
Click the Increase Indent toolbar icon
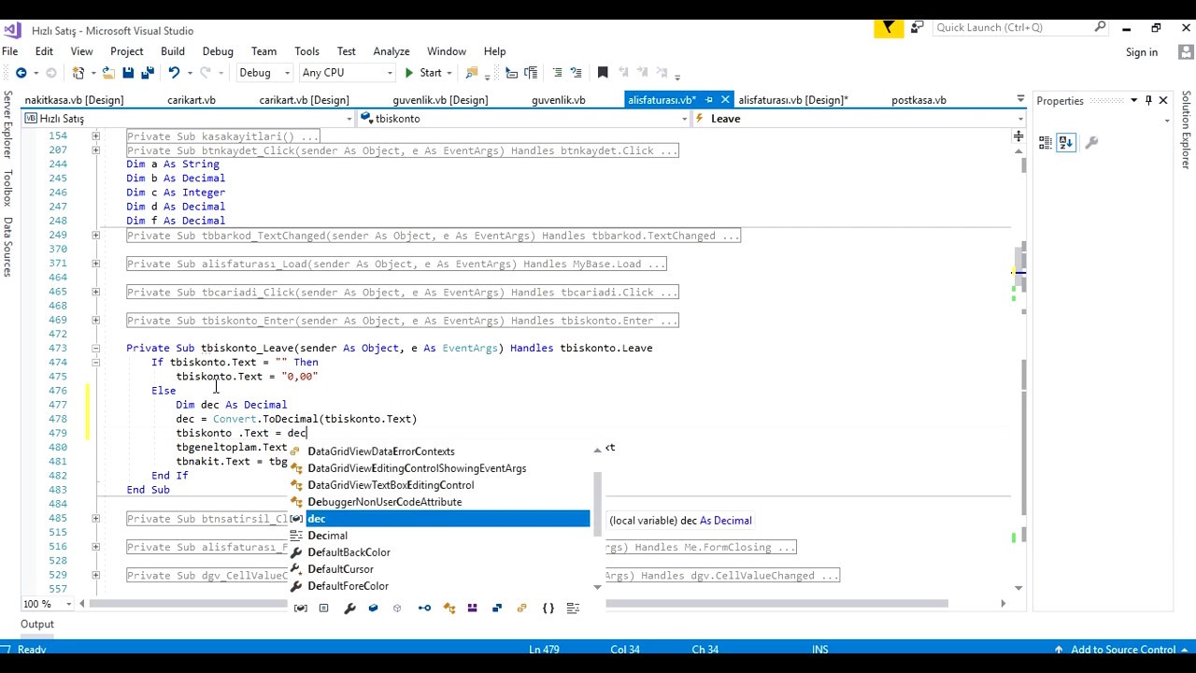531,73
